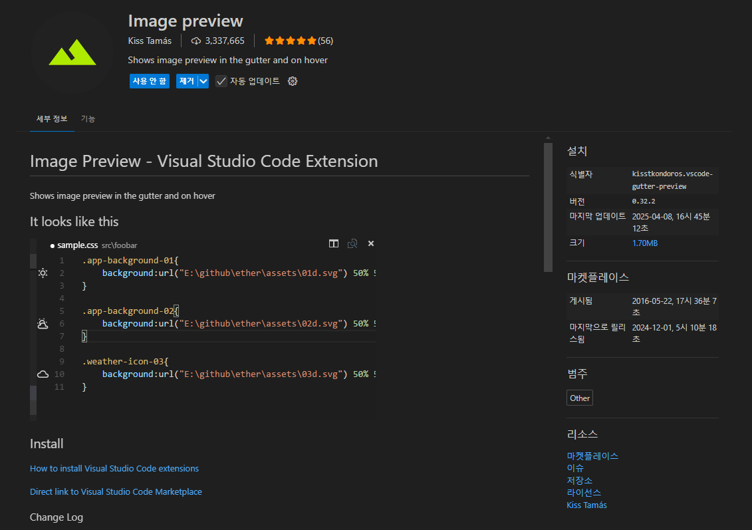Click the It looks like this heading
Screen dimensions: 752x530
pyautogui.click(x=74, y=221)
